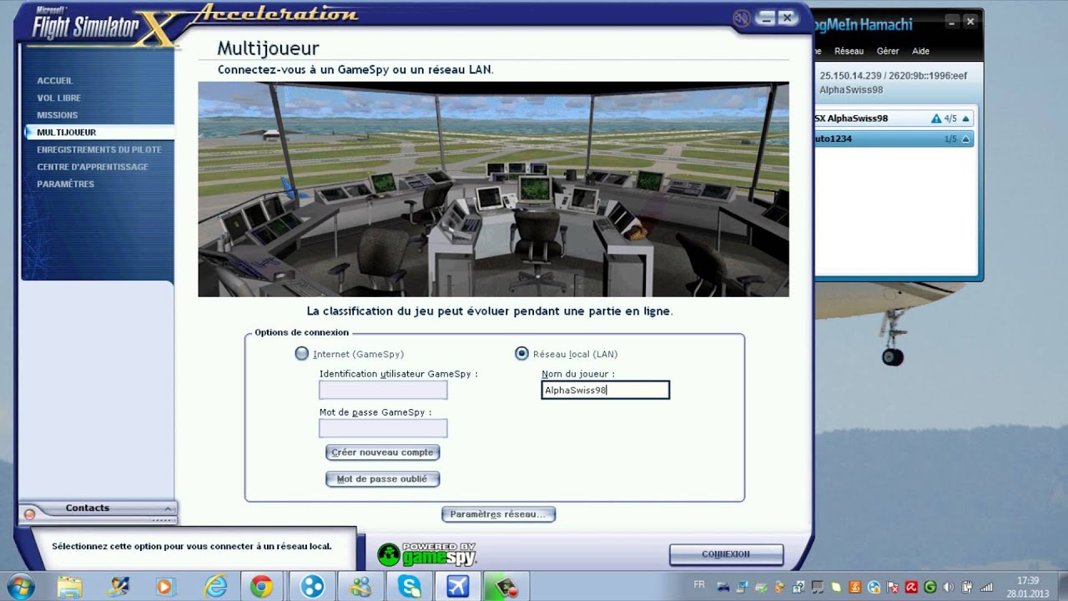The image size is (1068, 601).
Task: Open the volume control tray icon
Action: coord(949,587)
